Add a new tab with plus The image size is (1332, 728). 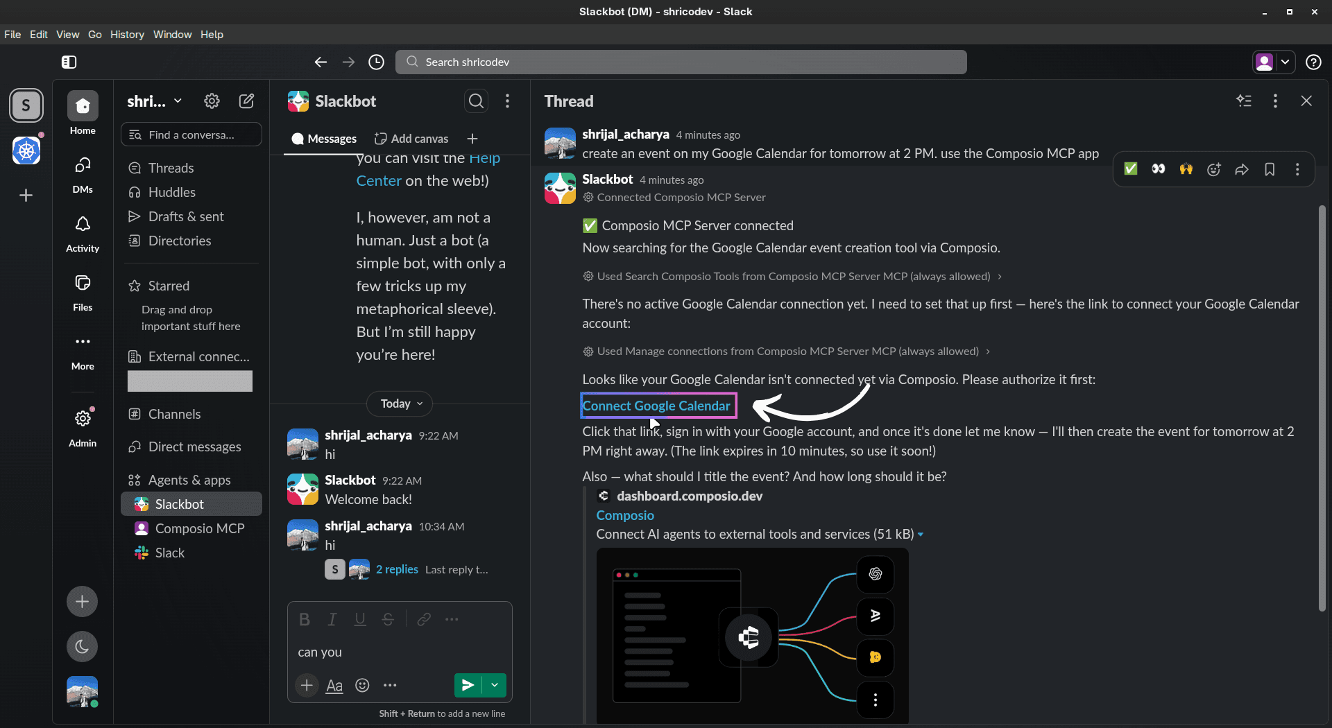(472, 139)
